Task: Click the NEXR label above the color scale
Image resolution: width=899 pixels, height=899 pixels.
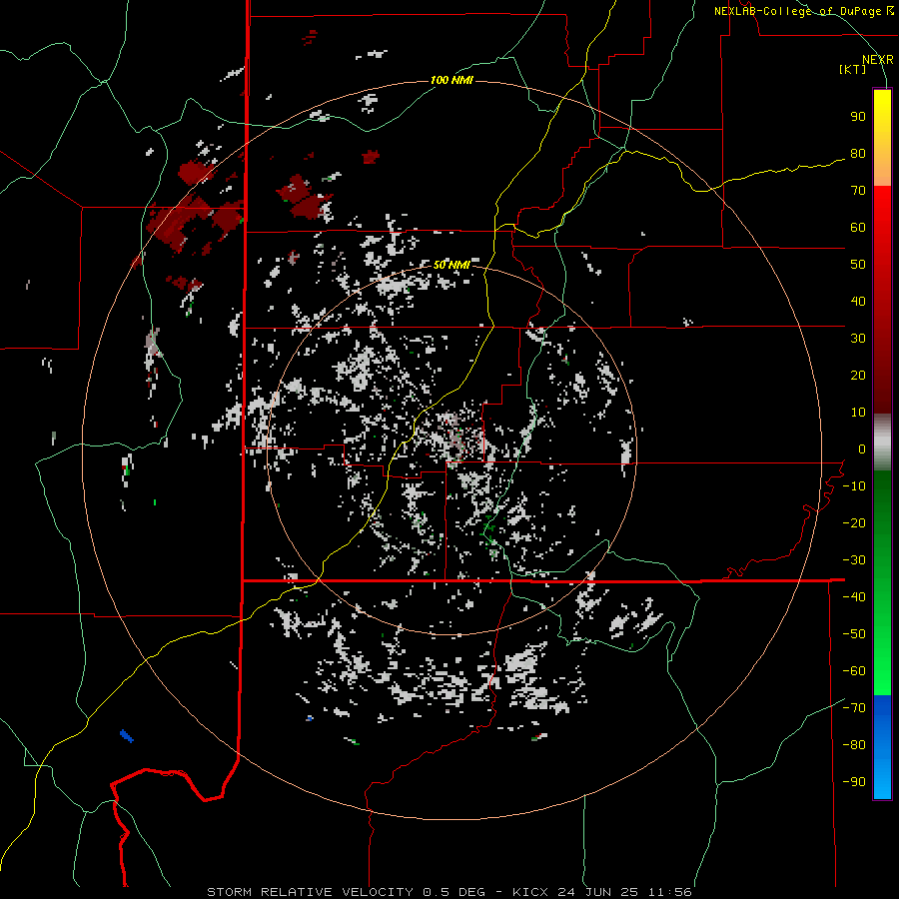Action: (x=877, y=60)
